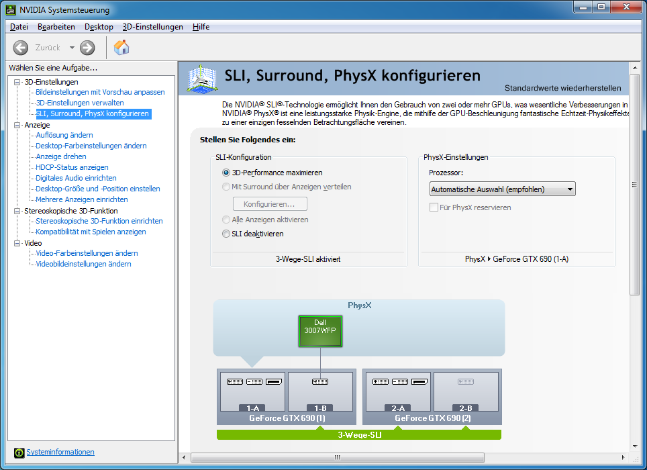Click the scroll right arrow
This screenshot has width=647, height=470.
point(623,457)
